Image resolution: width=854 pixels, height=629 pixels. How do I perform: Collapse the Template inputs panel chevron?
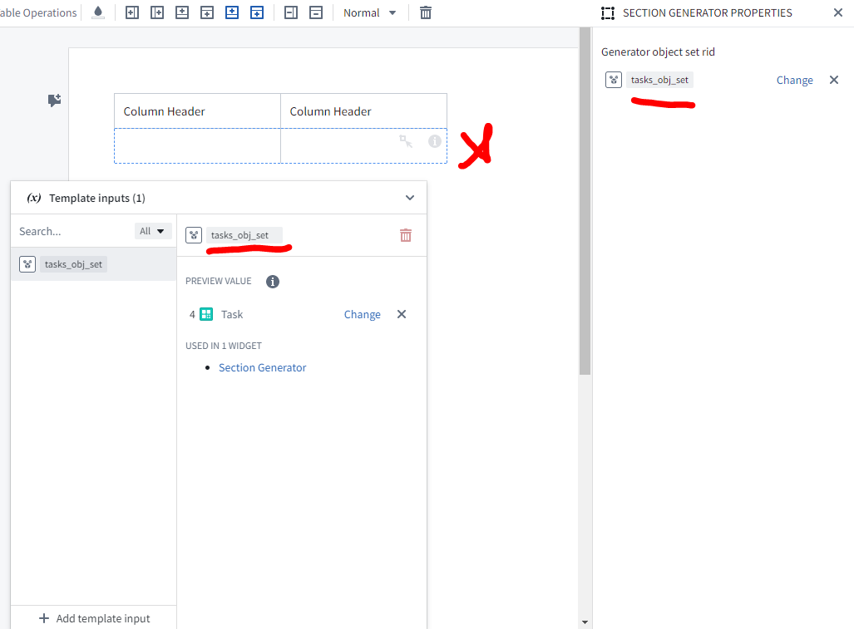coord(410,198)
